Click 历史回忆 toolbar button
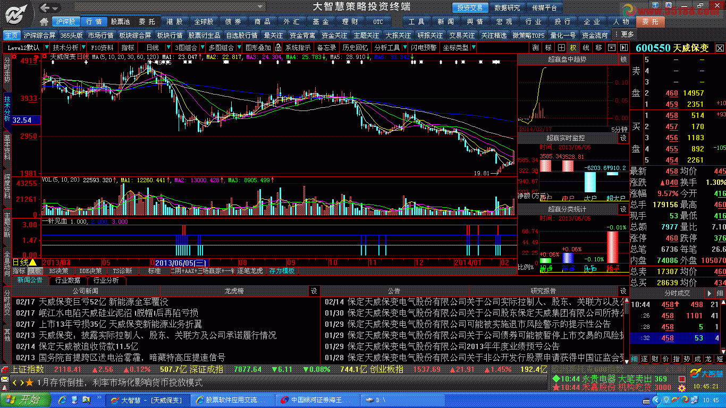 pyautogui.click(x=354, y=47)
